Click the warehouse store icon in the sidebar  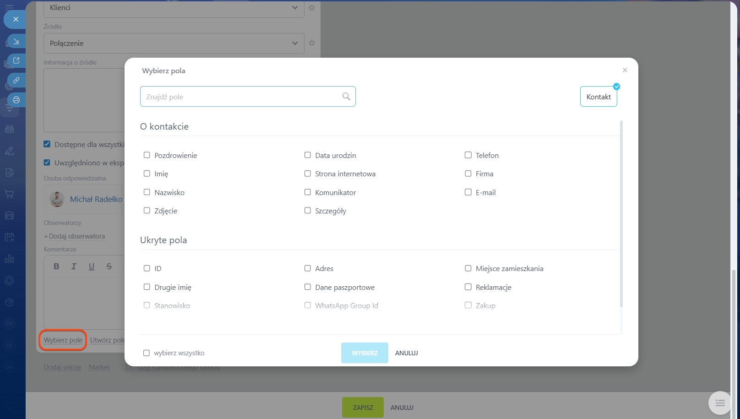tap(9, 215)
